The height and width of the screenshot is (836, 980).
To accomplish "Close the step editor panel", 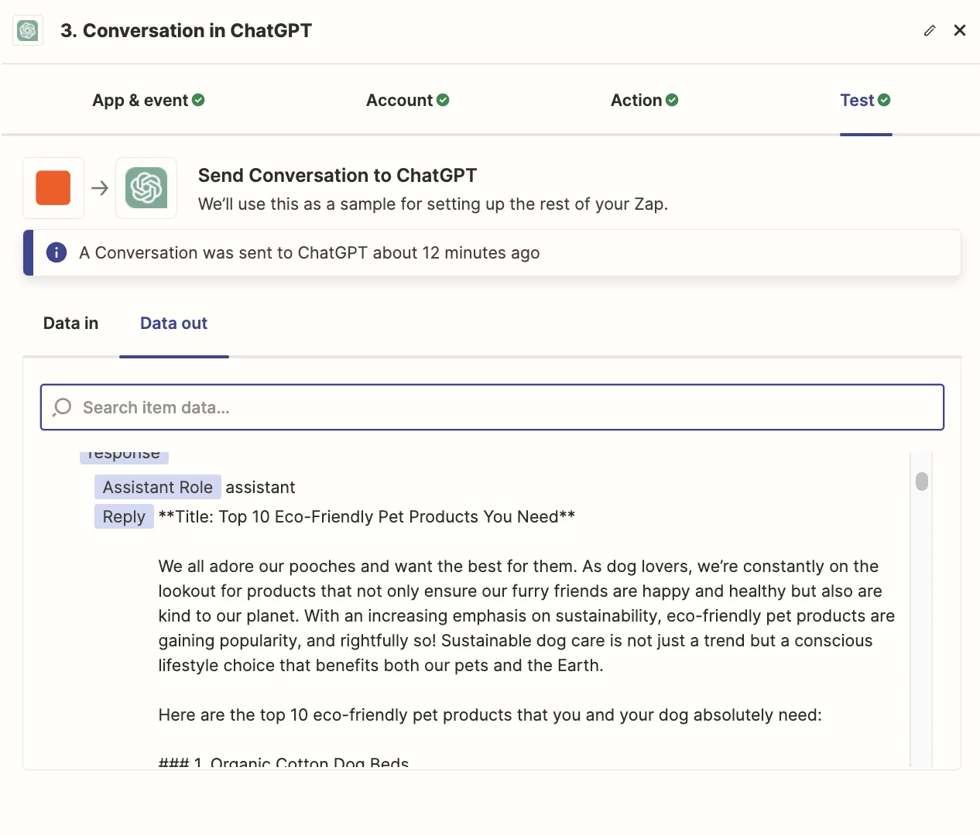I will [x=960, y=30].
